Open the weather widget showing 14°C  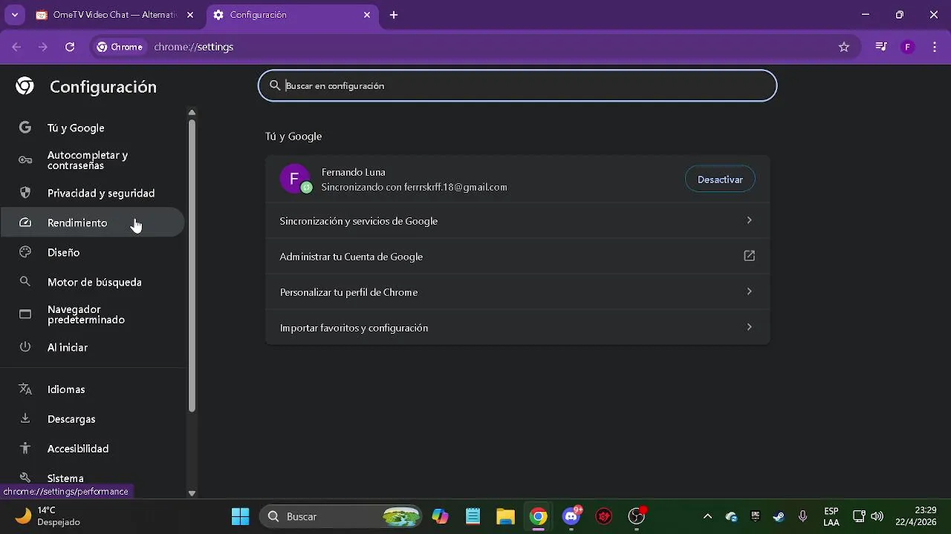[48, 516]
